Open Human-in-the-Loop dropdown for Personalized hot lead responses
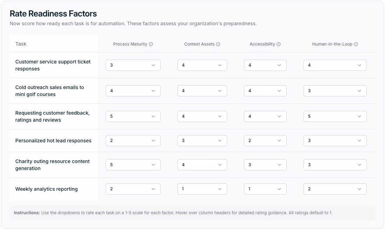Screen dimensions: 385x230 point(335,141)
